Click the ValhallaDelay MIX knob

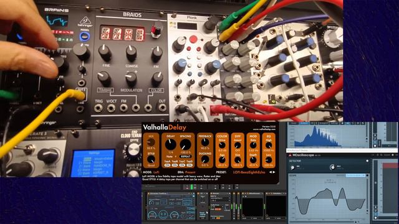tap(151, 142)
